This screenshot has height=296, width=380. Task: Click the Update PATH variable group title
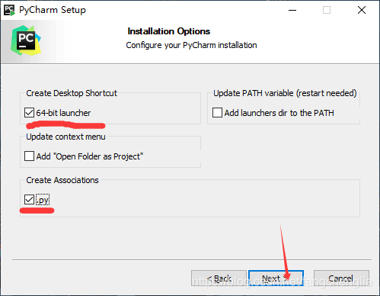tap(285, 93)
